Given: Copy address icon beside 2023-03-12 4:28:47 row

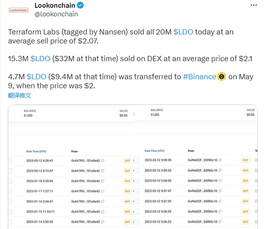Looking at the screenshot, I should coord(102,160).
